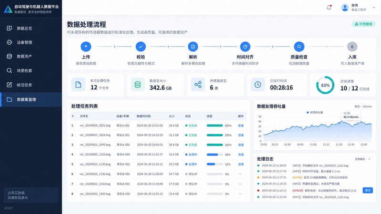This screenshot has height=214, width=381.
Task: Select the 时间对齐 clock step icon
Action: point(245,47)
